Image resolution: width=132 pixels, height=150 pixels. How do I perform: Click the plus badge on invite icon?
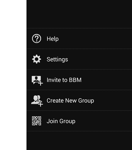coord(40,83)
